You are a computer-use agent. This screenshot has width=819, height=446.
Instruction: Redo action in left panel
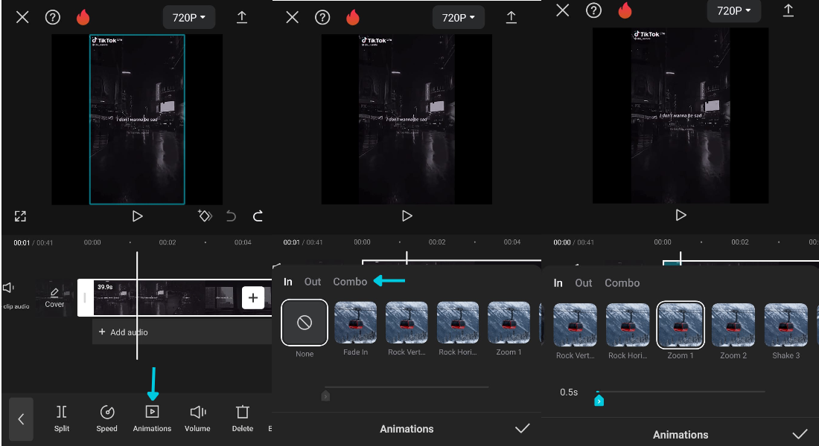point(258,216)
